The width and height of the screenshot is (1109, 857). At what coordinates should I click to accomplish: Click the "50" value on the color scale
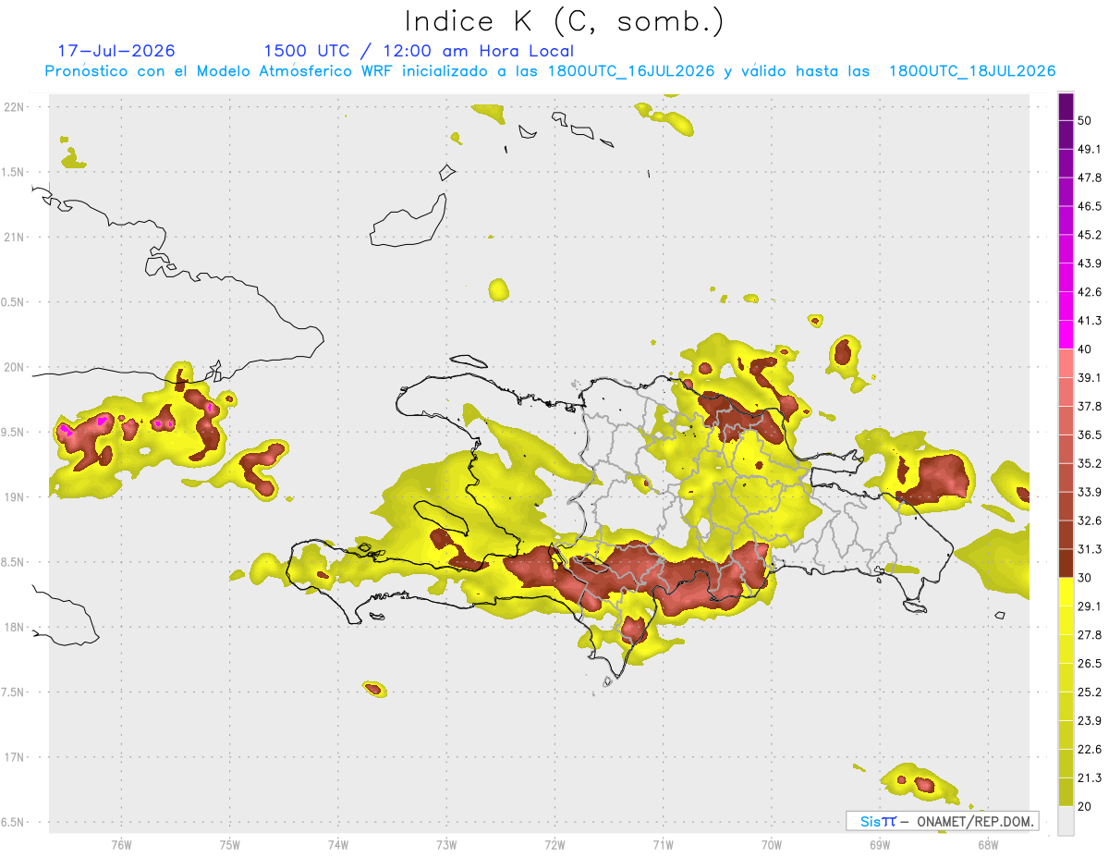click(x=1085, y=120)
